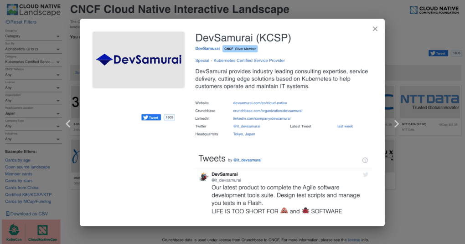Open the Grouping dropdown set to Category

pyautogui.click(x=33, y=36)
